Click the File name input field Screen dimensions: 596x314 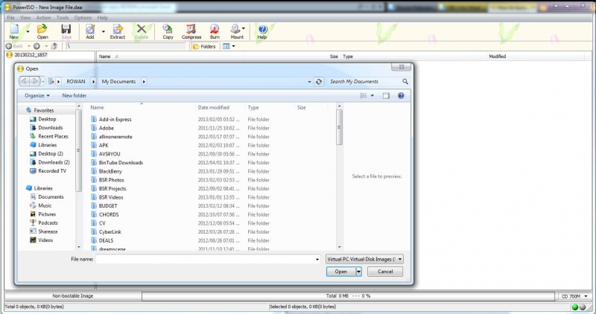tap(207, 259)
